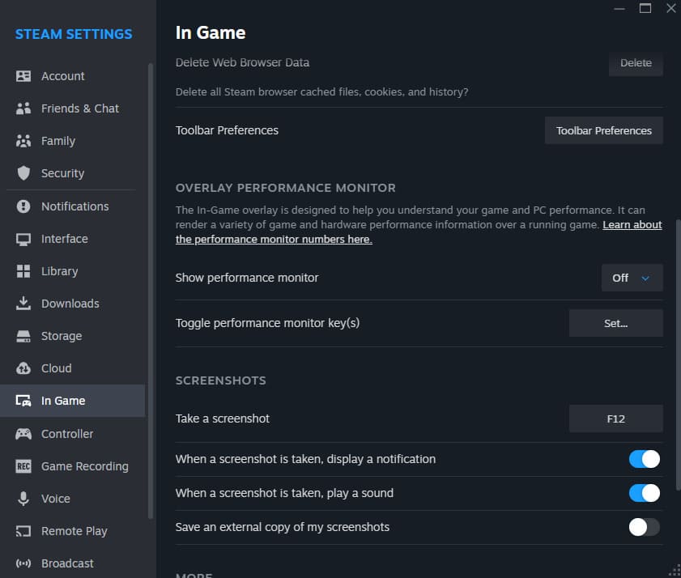681x578 pixels.
Task: Click the Storage drive icon
Action: pyautogui.click(x=23, y=336)
